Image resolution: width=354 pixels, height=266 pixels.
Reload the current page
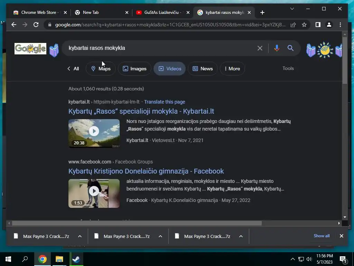[x=36, y=25]
